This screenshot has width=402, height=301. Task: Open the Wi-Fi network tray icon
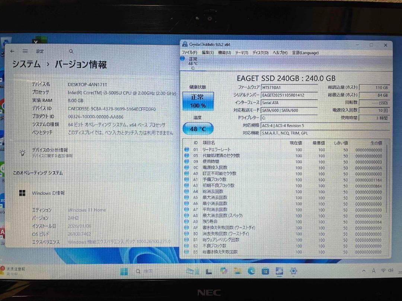click(x=383, y=271)
